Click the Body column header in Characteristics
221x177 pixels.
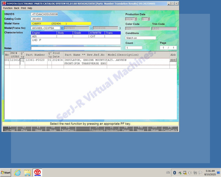[x=65, y=33]
